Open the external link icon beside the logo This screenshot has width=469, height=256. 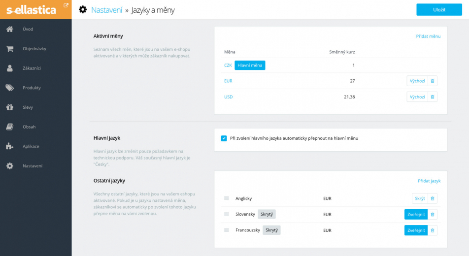click(x=66, y=5)
